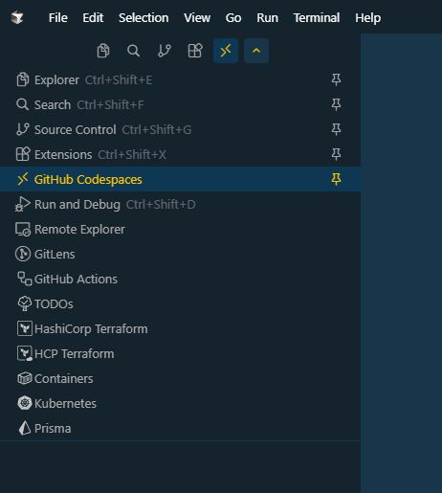Open the View menu
The width and height of the screenshot is (442, 493).
(197, 18)
